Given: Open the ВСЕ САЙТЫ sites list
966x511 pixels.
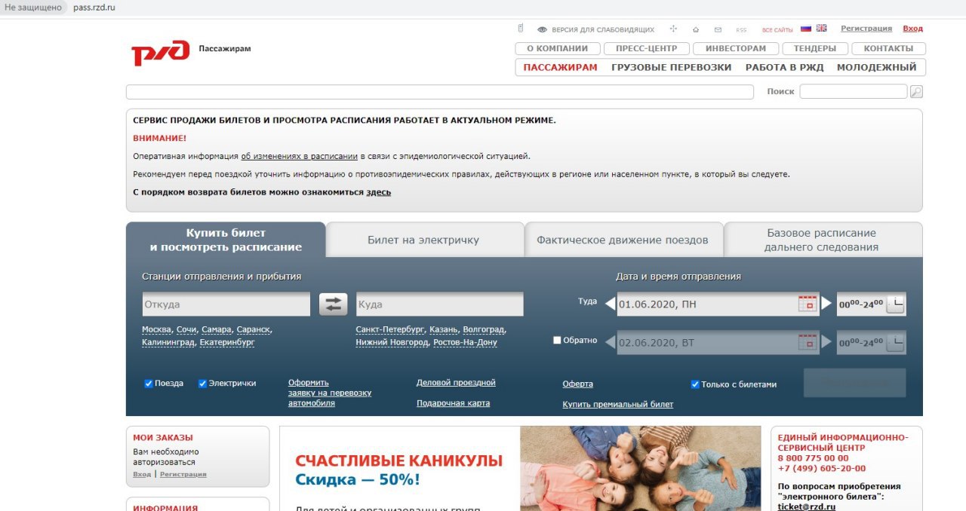Looking at the screenshot, I should click(777, 30).
